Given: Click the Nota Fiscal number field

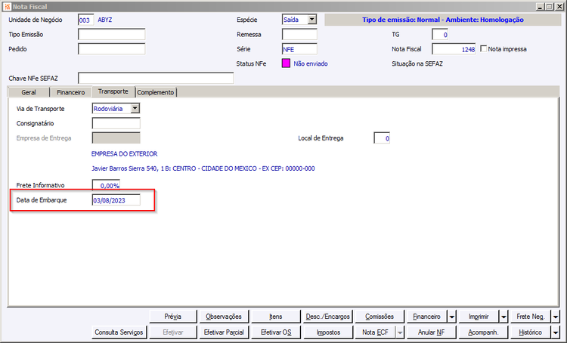Looking at the screenshot, I should (x=454, y=49).
